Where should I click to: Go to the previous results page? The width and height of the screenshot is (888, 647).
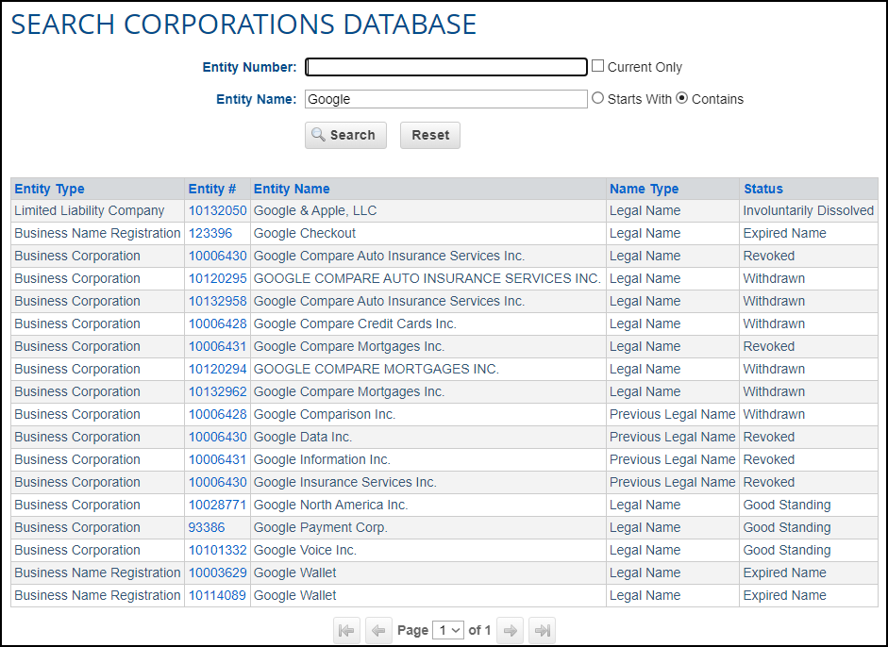[x=378, y=630]
